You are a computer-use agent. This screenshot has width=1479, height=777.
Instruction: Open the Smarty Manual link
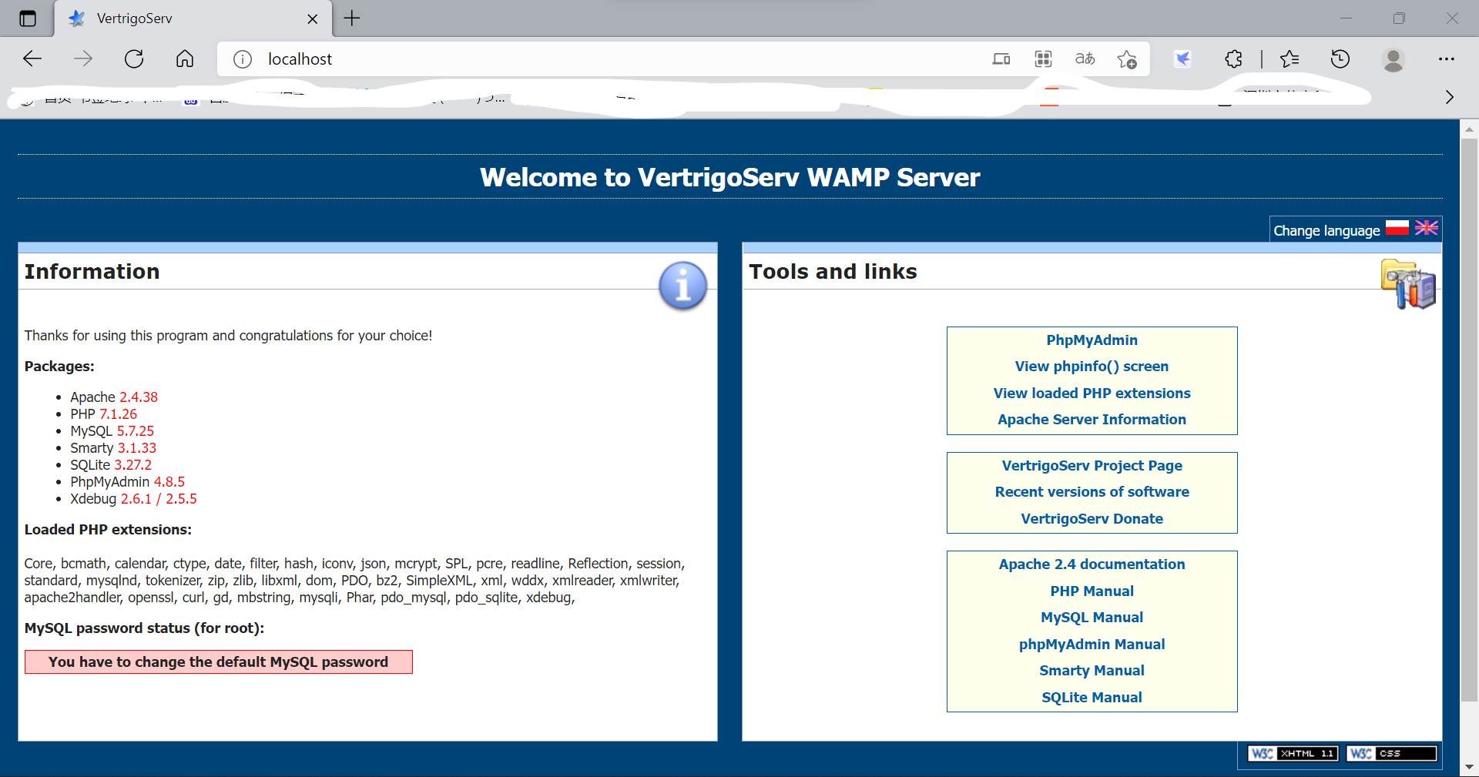coord(1092,671)
